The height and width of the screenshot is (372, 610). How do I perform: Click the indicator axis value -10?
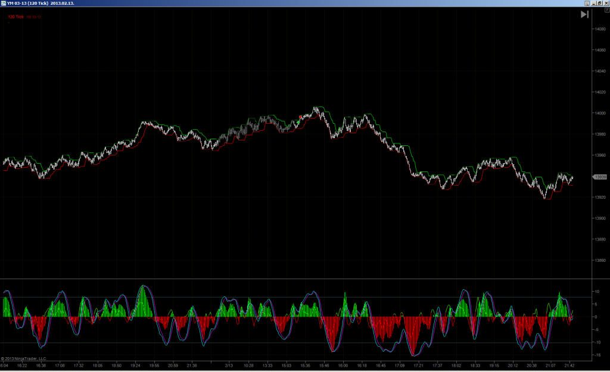(x=597, y=342)
